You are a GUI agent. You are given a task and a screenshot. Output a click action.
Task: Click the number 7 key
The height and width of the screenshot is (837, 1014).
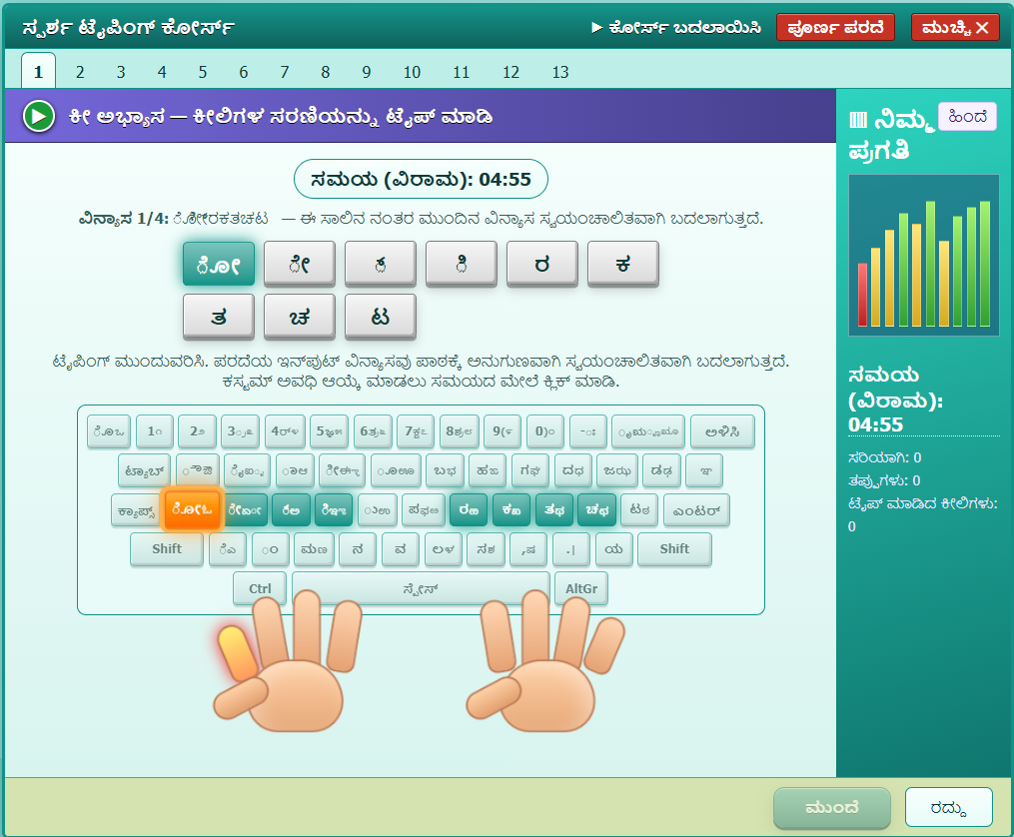pos(416,431)
